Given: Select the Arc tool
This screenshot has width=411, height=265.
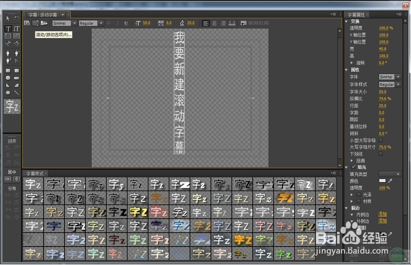Looking at the screenshot, I should pyautogui.click(x=16, y=85).
